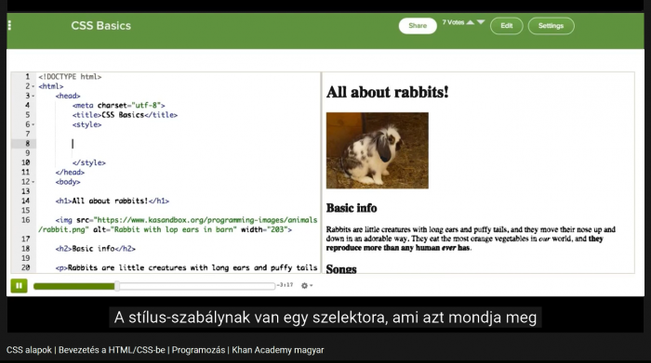Click the <h2>Basic info</h2> code line
This screenshot has height=363, width=651.
[96, 249]
